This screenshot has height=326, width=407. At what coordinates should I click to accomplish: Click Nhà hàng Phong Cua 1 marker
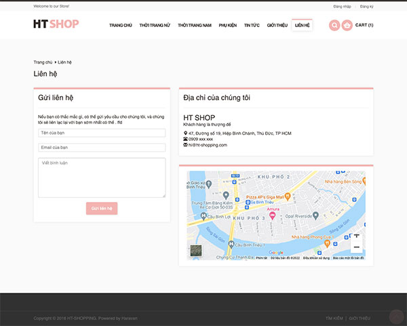point(328,243)
